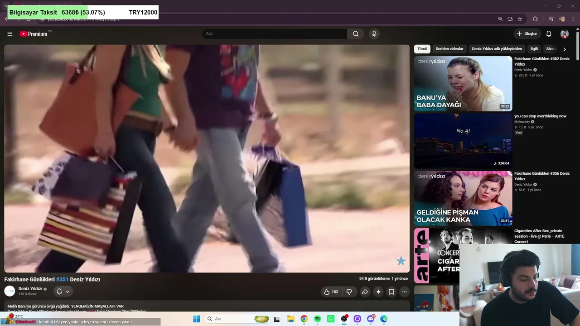The height and width of the screenshot is (326, 580).
Task: Open Chrome profile avatar in toolbar
Action: pyautogui.click(x=562, y=19)
